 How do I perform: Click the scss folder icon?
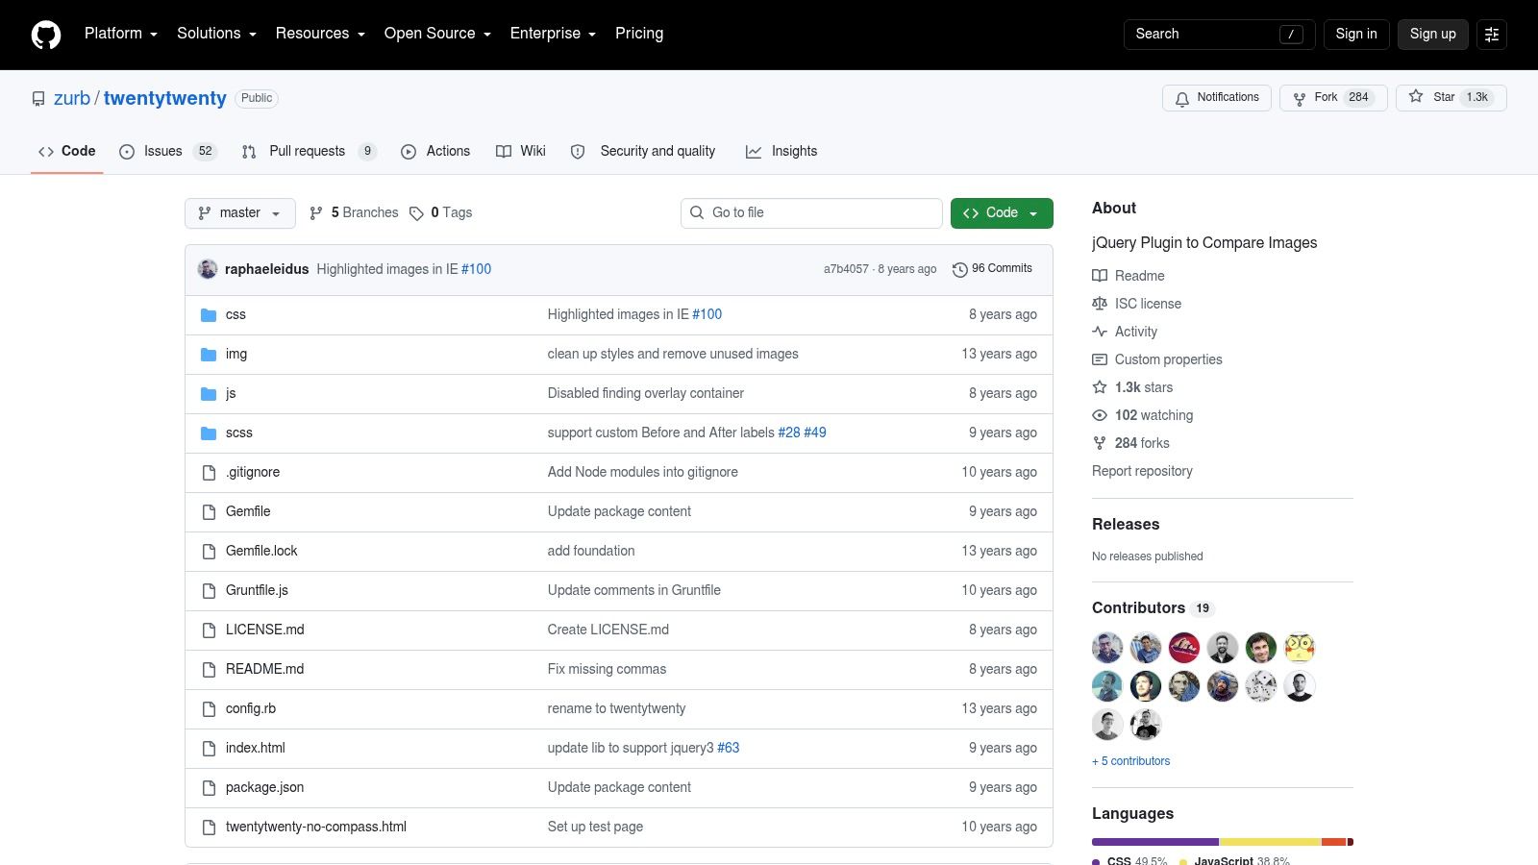coord(209,433)
